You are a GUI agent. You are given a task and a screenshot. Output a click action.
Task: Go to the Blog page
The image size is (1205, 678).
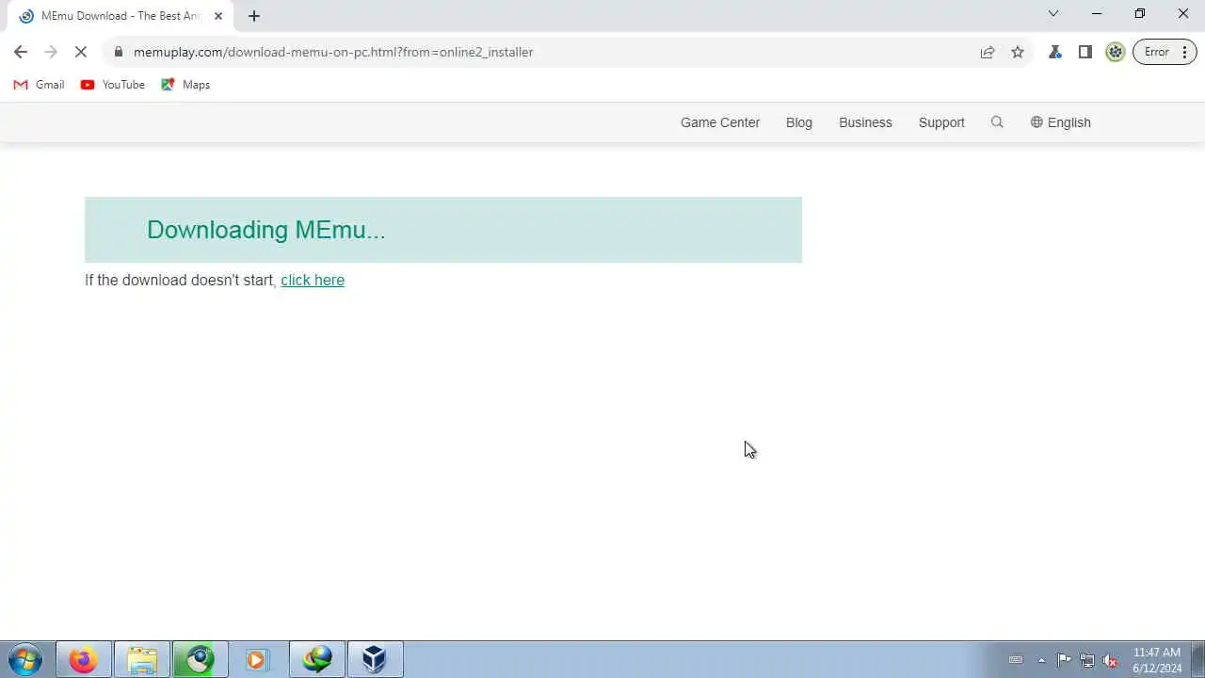[799, 122]
